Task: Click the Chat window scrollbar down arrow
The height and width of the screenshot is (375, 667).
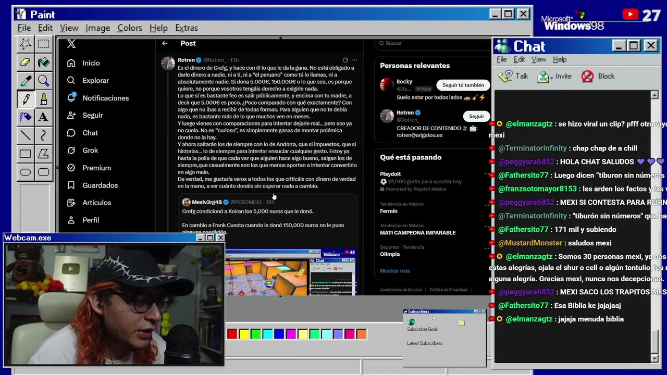Action: click(654, 358)
